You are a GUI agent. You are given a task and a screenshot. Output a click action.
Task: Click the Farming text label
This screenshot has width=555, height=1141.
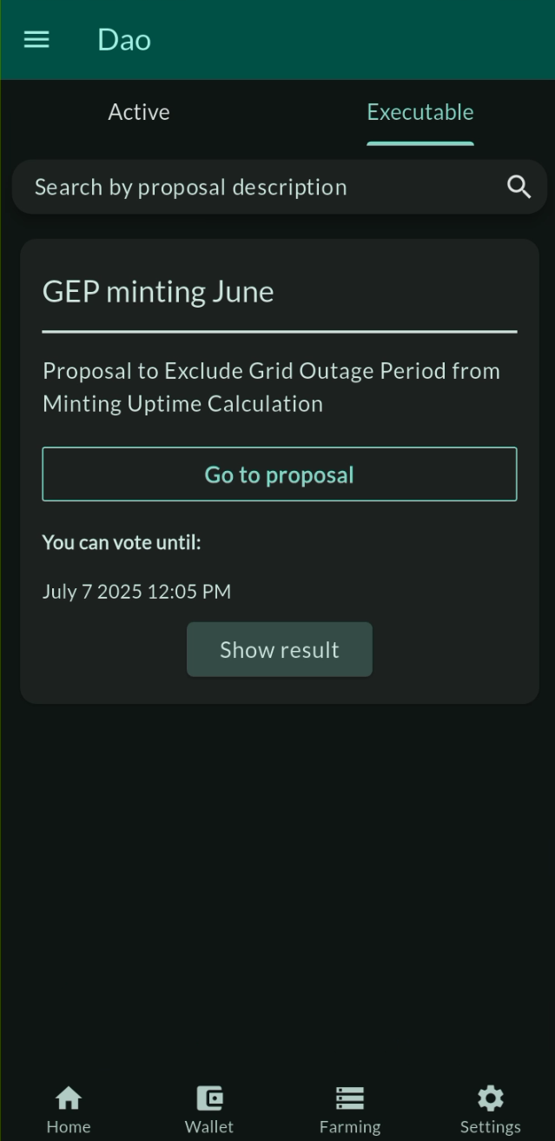[x=350, y=1127]
